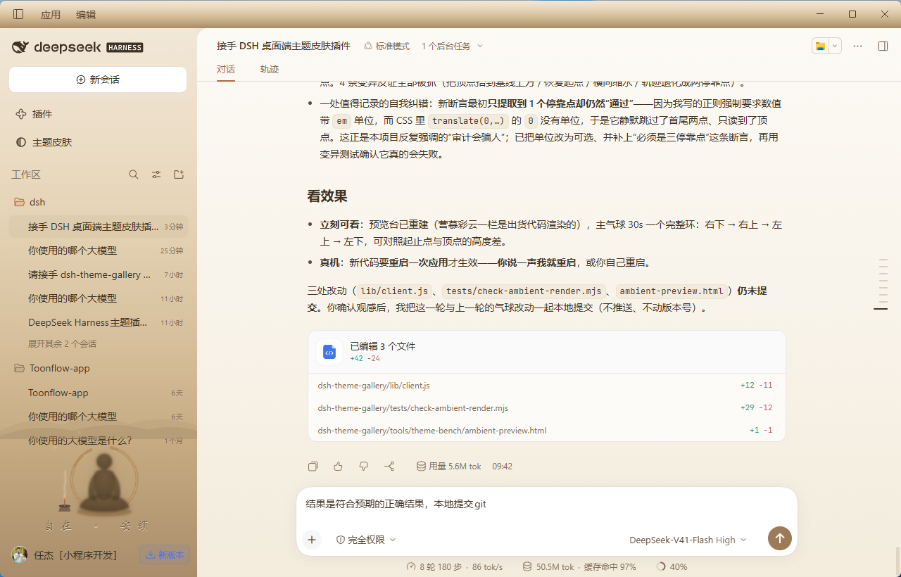The width and height of the screenshot is (901, 577).
Task: Open the 已编辑 3 个文件 code file icon
Action: coord(329,352)
